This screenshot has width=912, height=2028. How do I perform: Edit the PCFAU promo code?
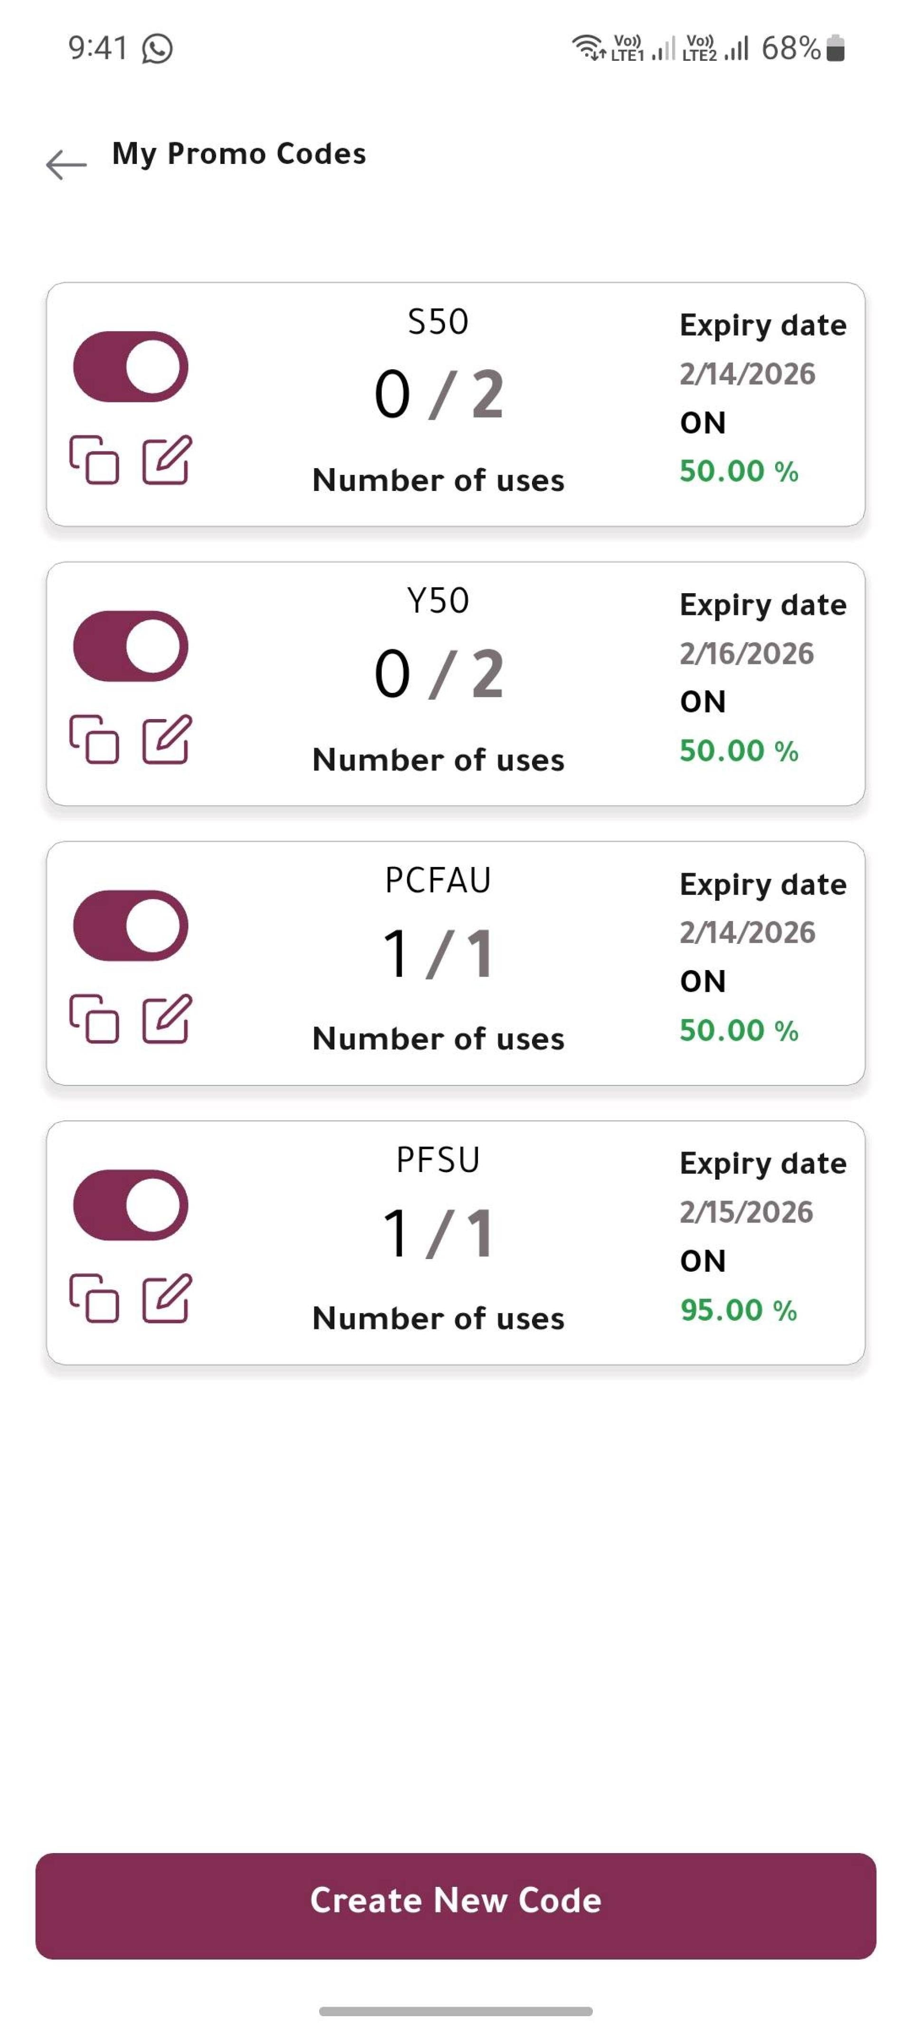pos(167,1018)
